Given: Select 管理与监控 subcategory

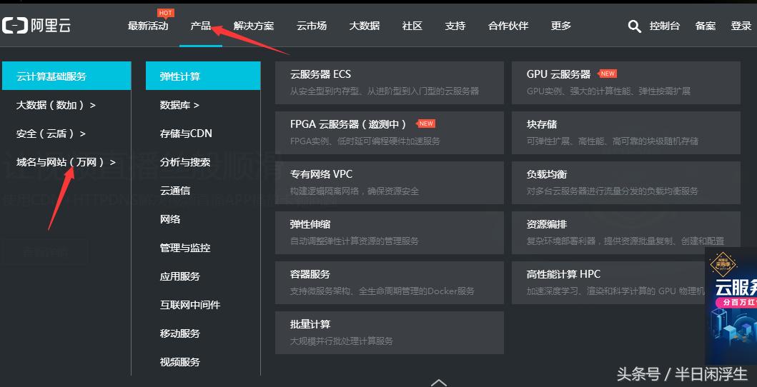Looking at the screenshot, I should coord(185,248).
